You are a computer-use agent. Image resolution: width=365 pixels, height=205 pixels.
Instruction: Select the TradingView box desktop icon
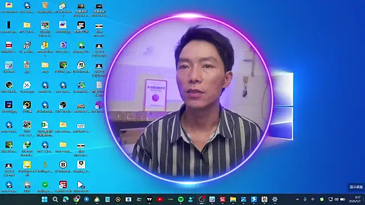pos(45,7)
